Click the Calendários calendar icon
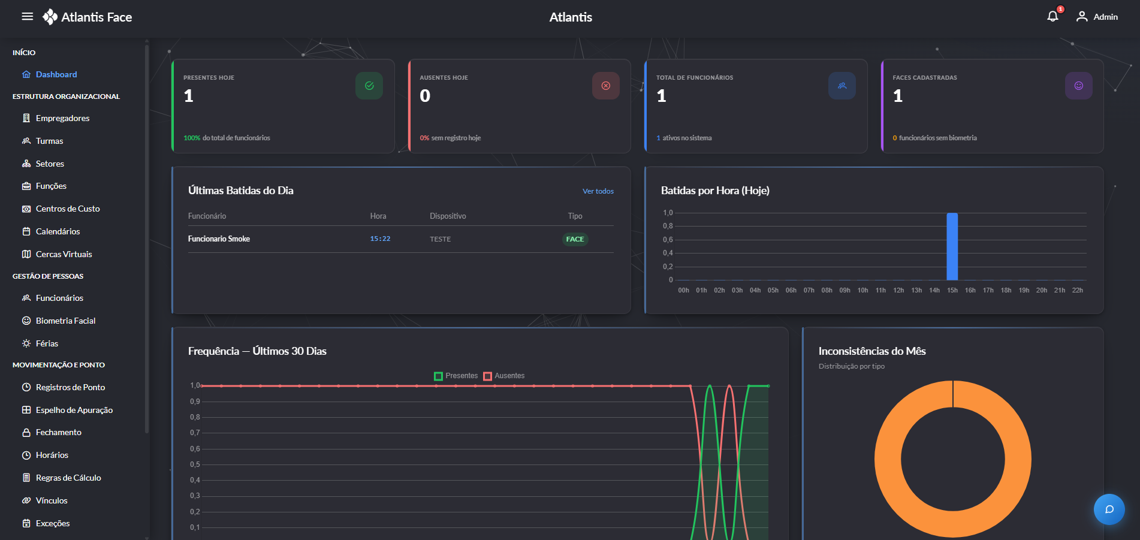This screenshot has height=540, width=1140. pyautogui.click(x=26, y=231)
